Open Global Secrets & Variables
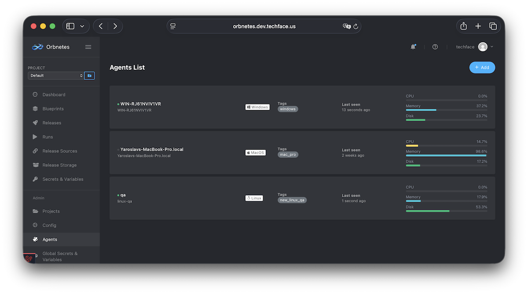 [60, 256]
